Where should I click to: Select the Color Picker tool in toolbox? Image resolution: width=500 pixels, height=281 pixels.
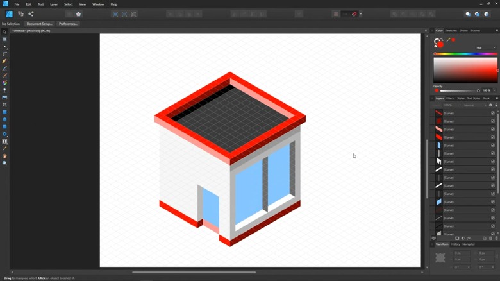pyautogui.click(x=4, y=148)
